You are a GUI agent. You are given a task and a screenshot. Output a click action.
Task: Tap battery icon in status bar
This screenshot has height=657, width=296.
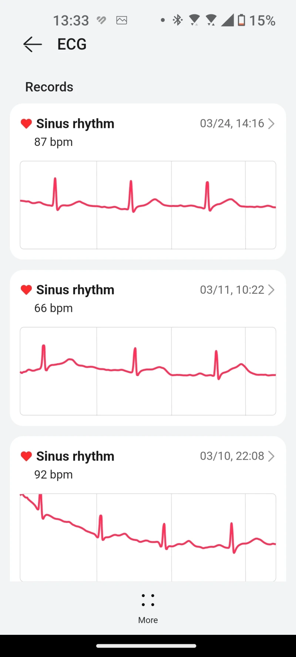pyautogui.click(x=241, y=20)
